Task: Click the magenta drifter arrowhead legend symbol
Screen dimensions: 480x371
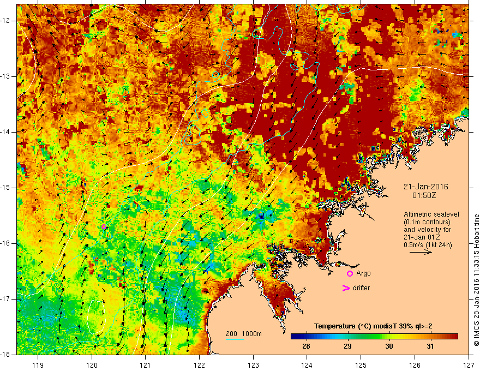Action: pos(346,288)
